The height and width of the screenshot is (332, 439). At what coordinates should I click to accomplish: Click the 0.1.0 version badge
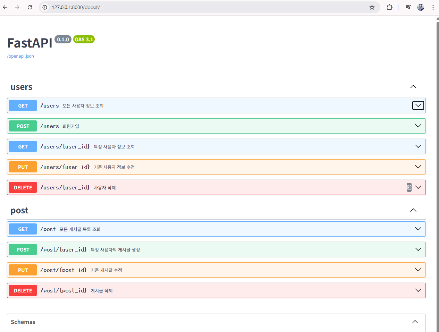click(x=63, y=39)
